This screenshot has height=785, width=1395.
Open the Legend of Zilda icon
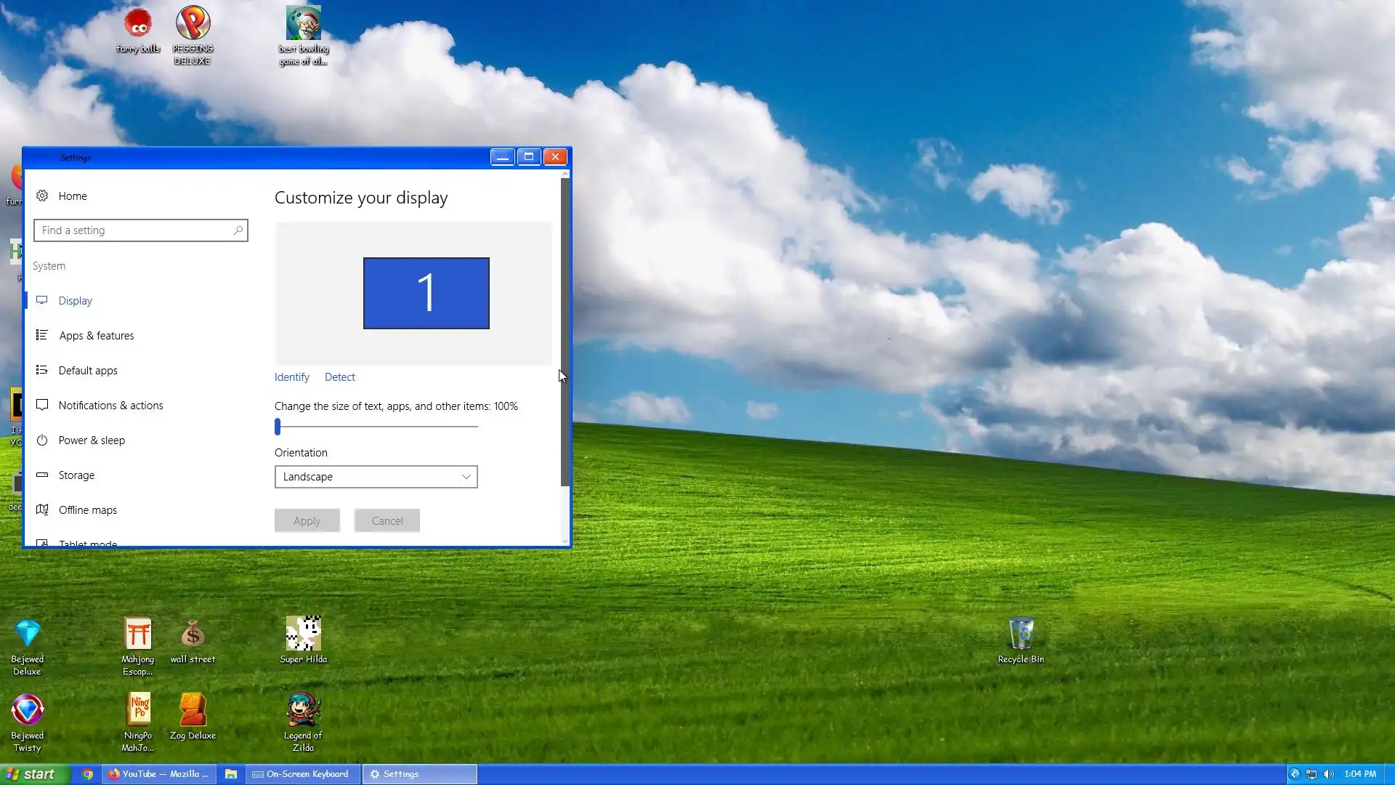[x=303, y=710]
